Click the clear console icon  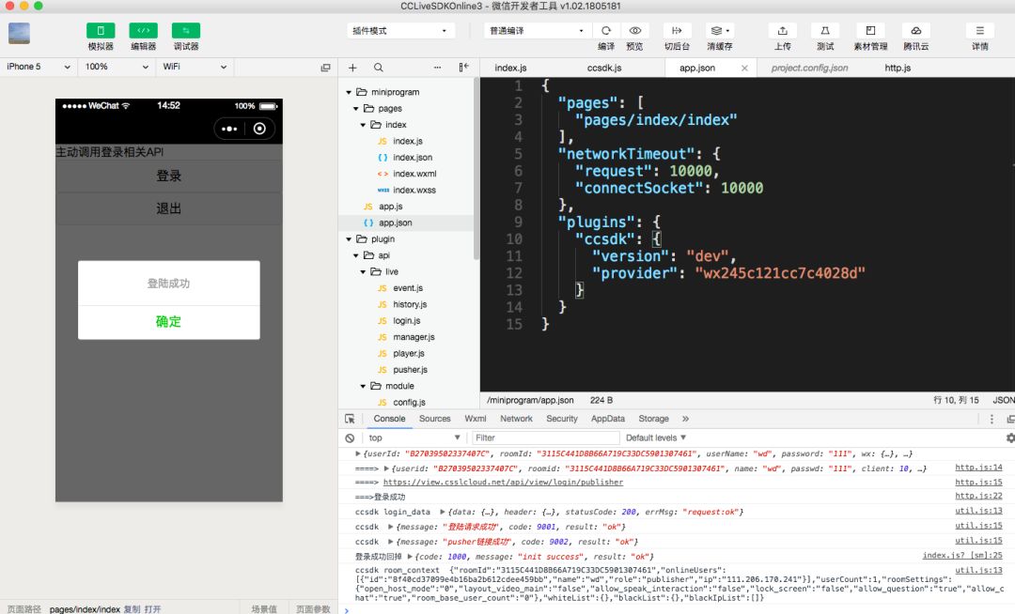click(x=350, y=438)
